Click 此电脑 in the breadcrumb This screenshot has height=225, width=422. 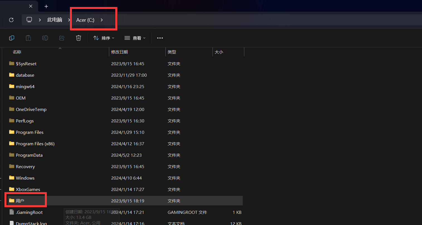(55, 20)
